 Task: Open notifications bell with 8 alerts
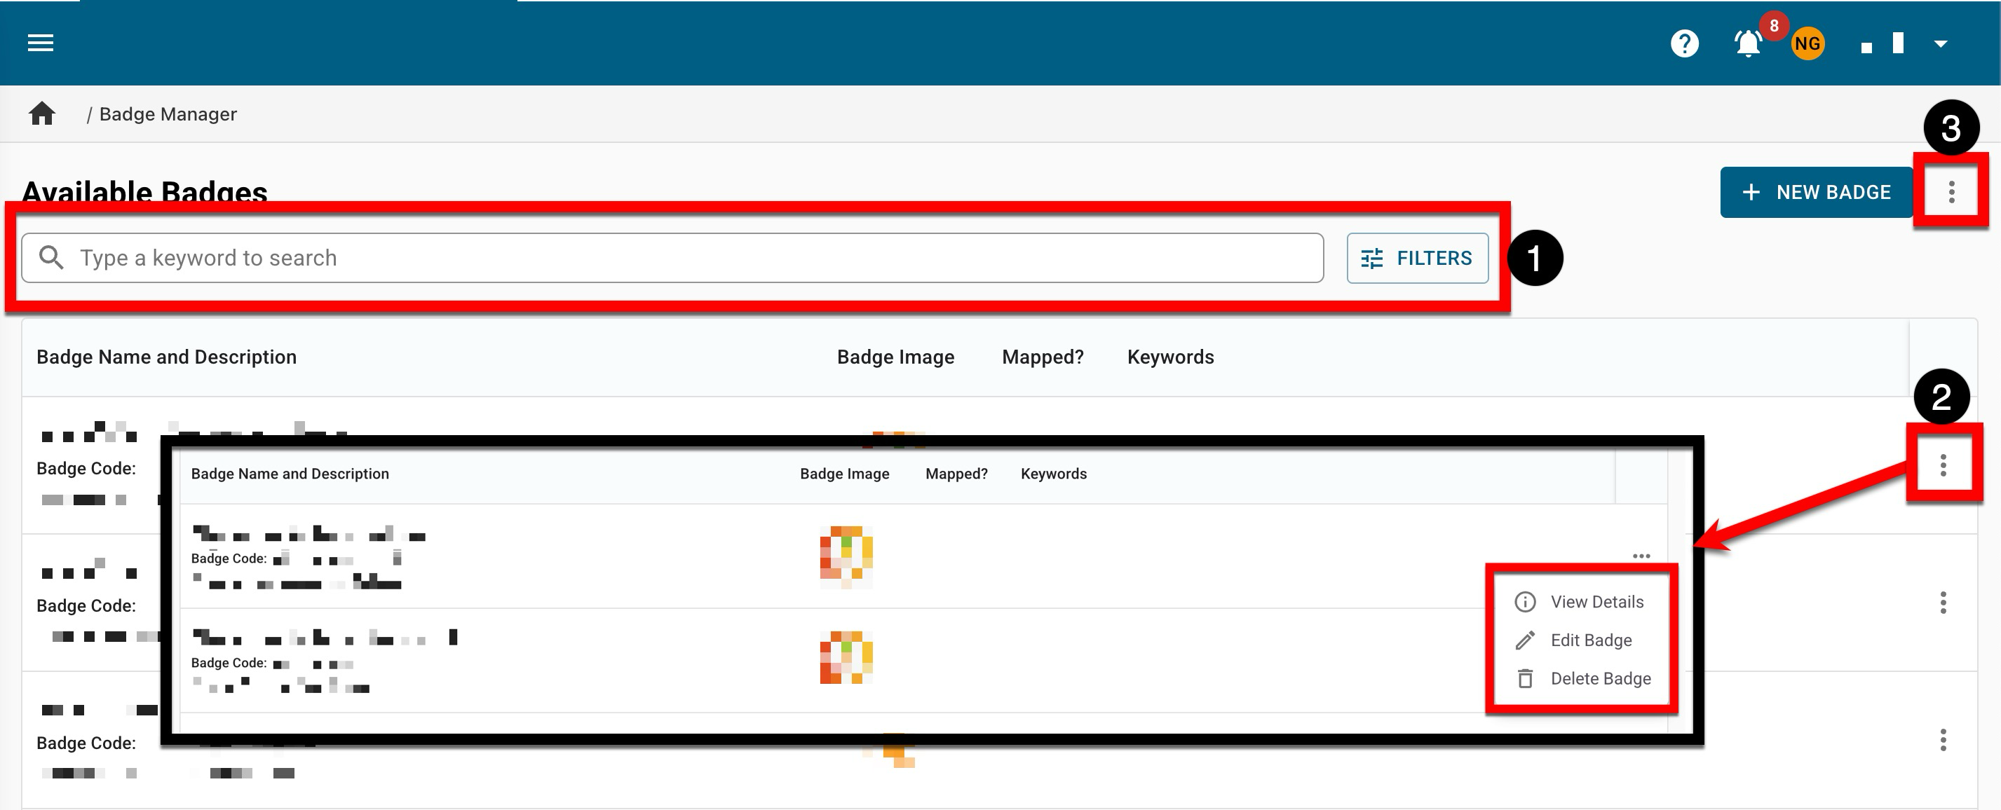1748,43
